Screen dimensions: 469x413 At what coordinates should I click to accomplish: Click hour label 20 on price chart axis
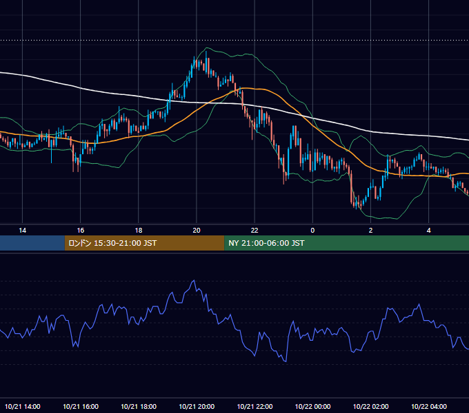coord(197,231)
